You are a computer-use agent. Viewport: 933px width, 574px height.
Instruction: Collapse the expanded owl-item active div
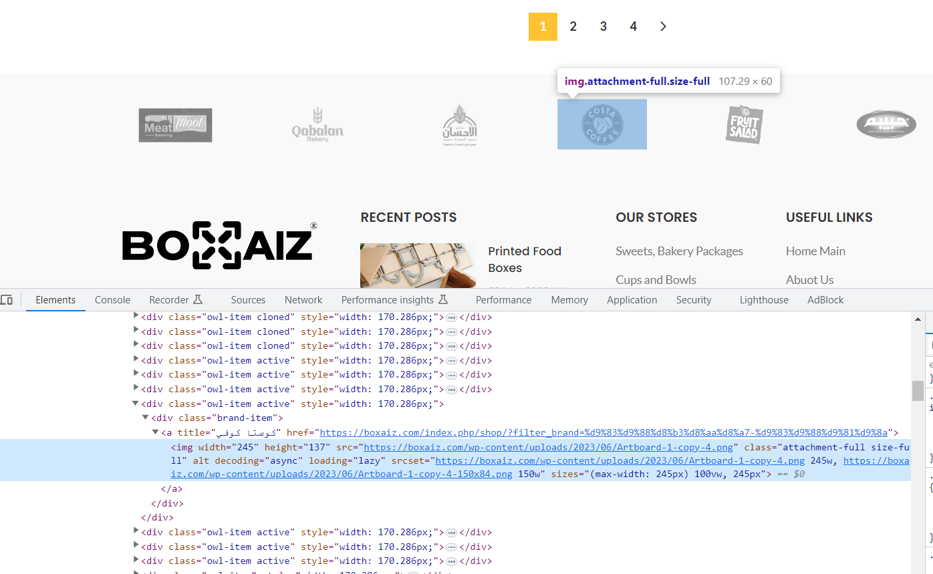(x=136, y=404)
